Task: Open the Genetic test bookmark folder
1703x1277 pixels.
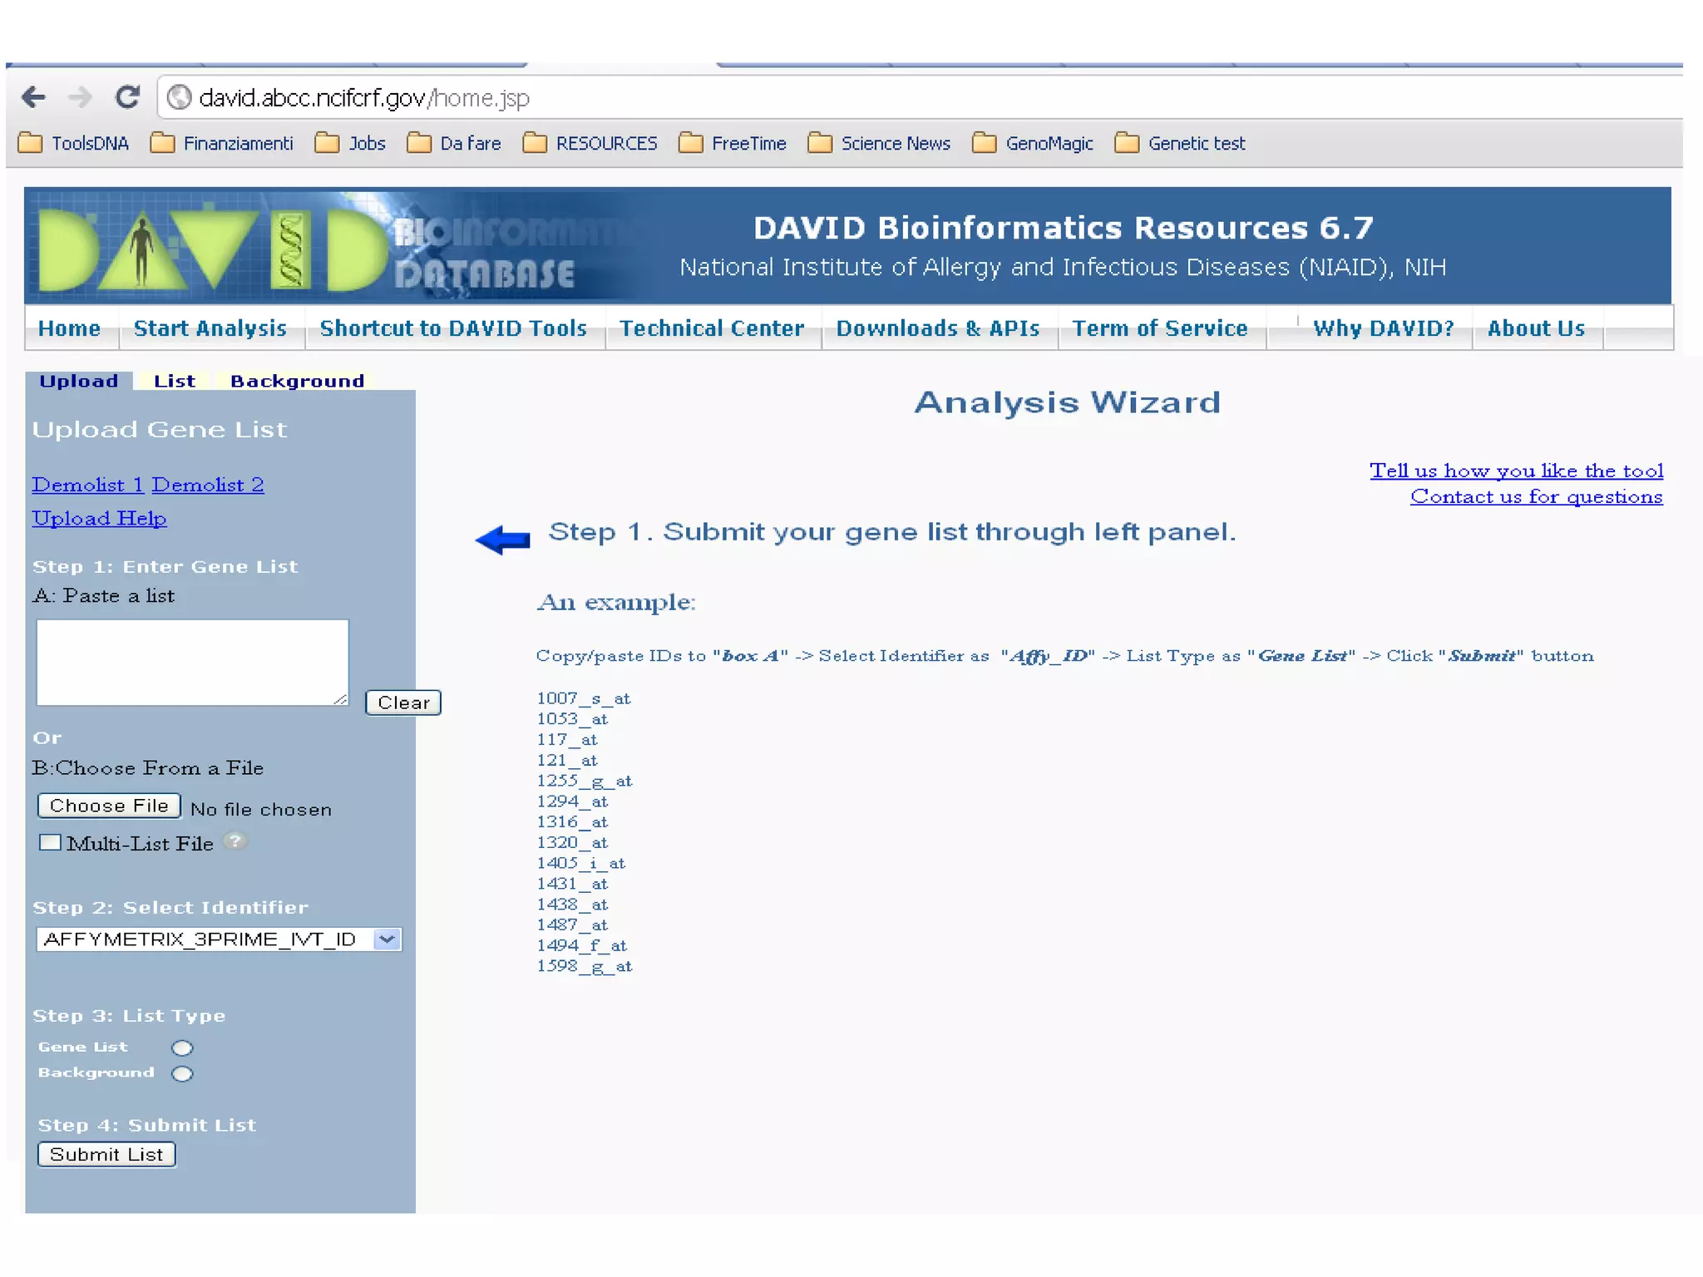Action: point(1181,143)
